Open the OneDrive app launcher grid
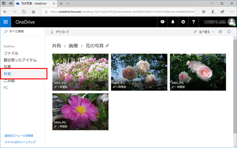The image size is (237, 148). [x=5, y=22]
